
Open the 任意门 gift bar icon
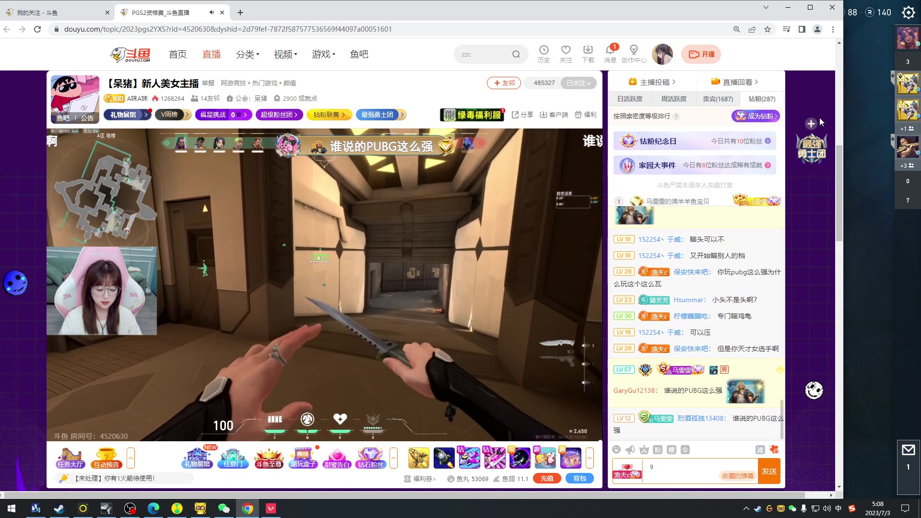click(x=233, y=458)
